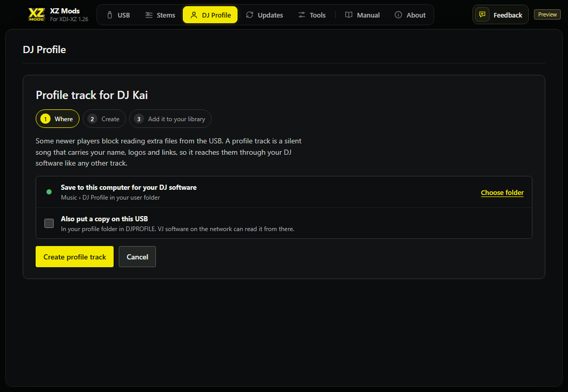Click the Choose folder link
Screen dimensions: 568x392
[502, 192]
